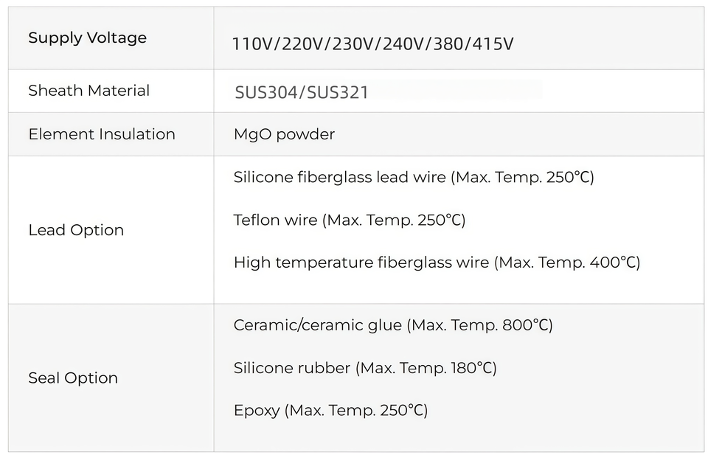Click the Supply Voltage label cell
This screenshot has height=455, width=708.
(87, 38)
